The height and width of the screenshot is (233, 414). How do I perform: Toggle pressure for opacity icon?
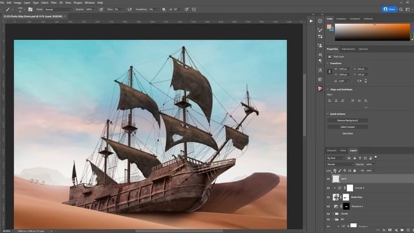click(x=101, y=10)
